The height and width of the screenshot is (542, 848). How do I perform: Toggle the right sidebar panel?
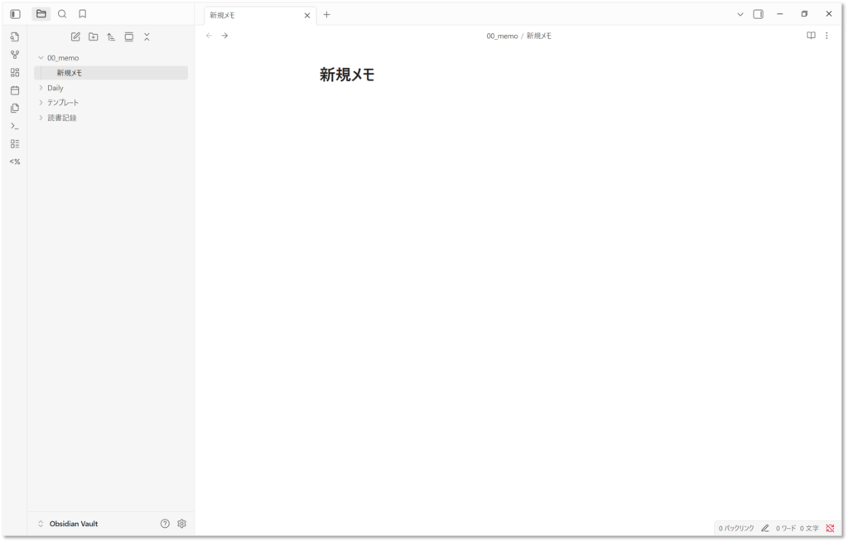[758, 14]
